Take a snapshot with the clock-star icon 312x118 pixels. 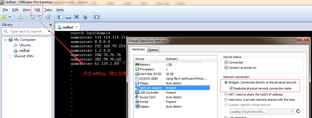(32, 17)
